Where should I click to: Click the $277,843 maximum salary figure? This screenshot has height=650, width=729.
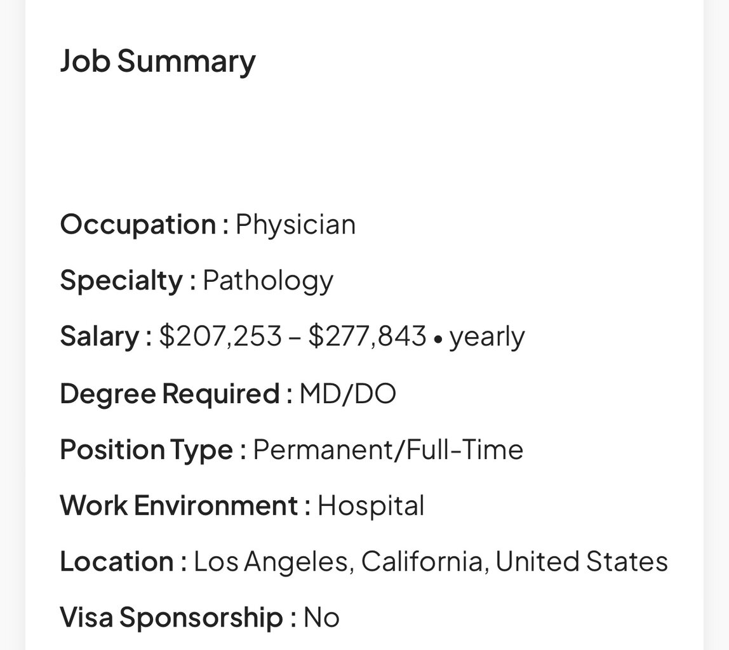pos(367,336)
